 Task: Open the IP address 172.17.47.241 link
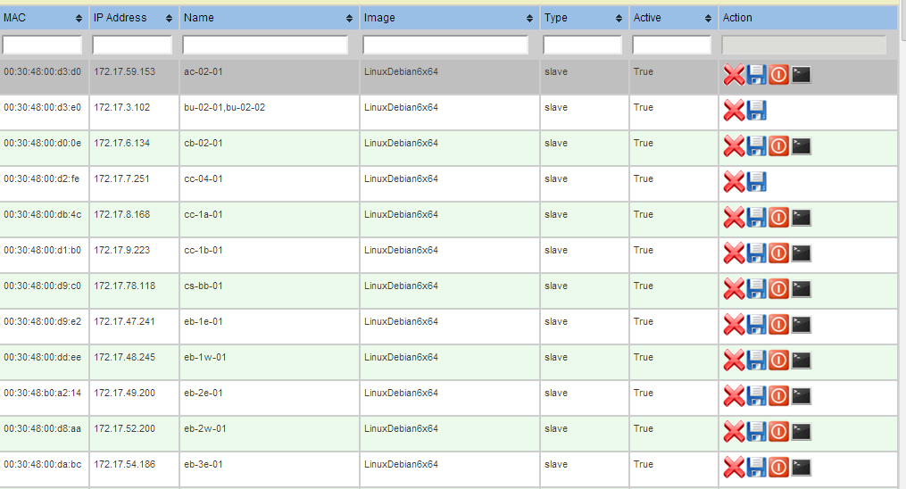(x=124, y=322)
